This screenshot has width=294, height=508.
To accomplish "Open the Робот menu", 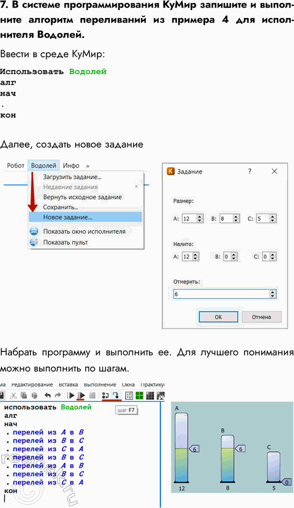I will pyautogui.click(x=16, y=166).
